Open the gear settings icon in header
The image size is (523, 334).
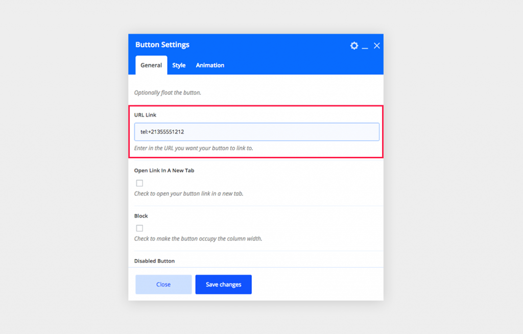point(354,46)
